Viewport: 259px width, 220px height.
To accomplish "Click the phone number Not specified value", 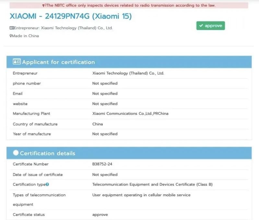I will coord(105,83).
